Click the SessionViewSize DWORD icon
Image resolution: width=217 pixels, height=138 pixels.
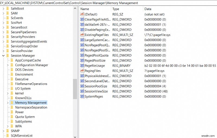click(82, 91)
